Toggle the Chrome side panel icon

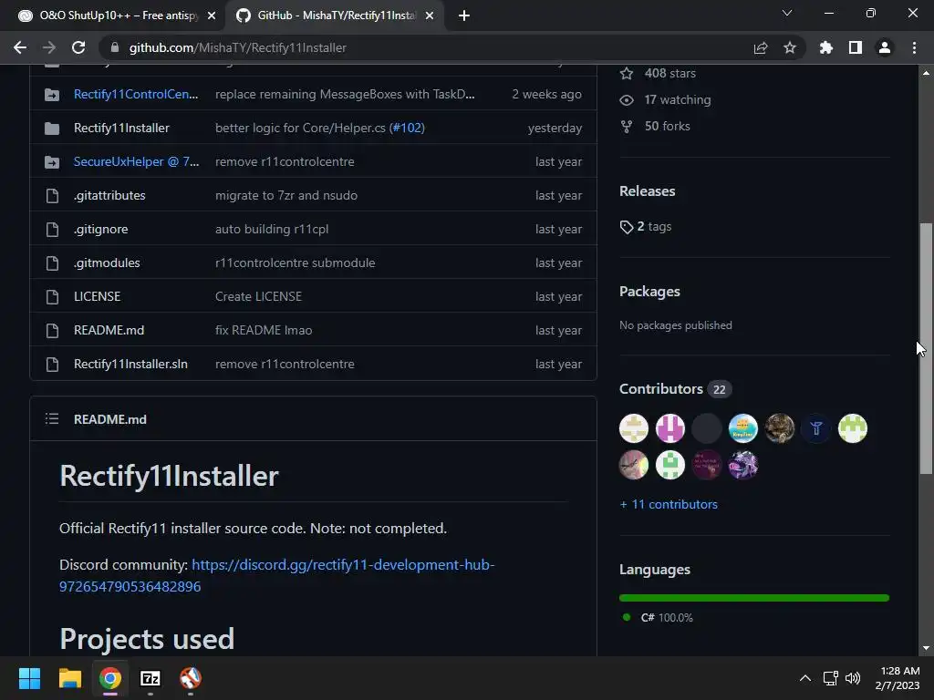click(855, 47)
